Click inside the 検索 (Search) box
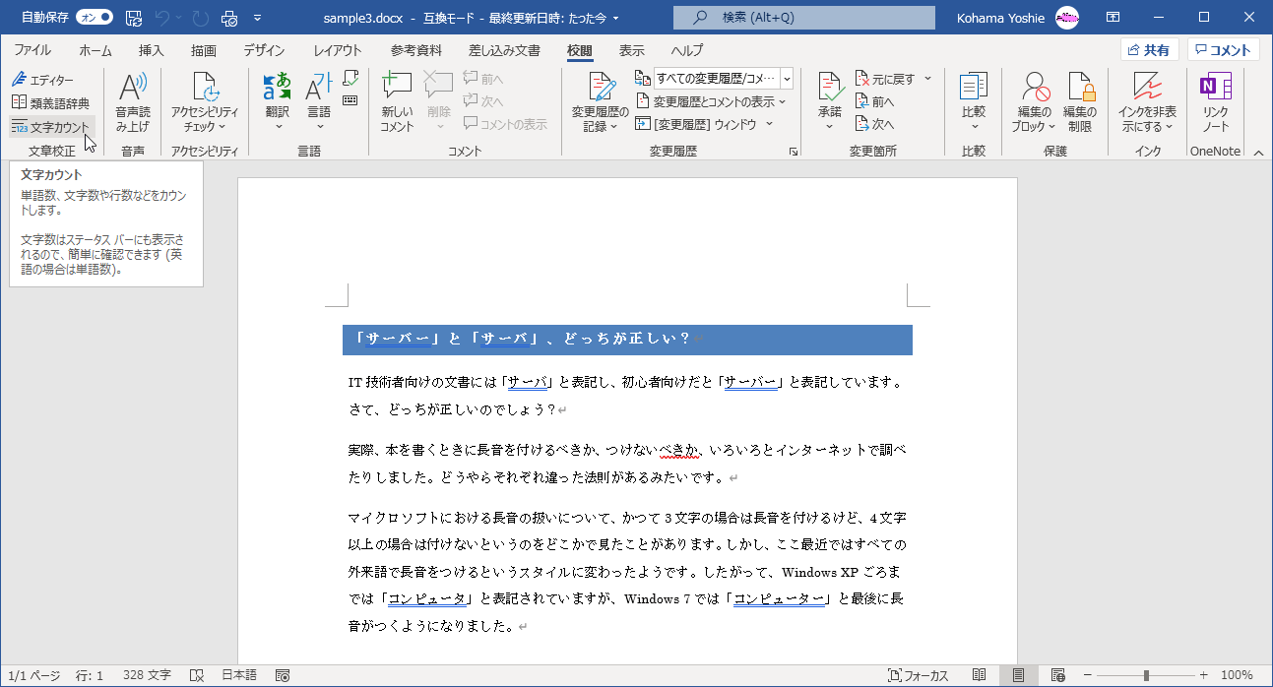The height and width of the screenshot is (687, 1273). [804, 17]
